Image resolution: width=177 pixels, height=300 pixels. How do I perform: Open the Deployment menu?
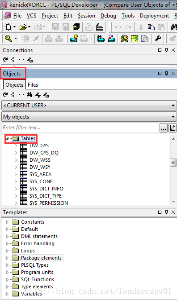(x=154, y=16)
